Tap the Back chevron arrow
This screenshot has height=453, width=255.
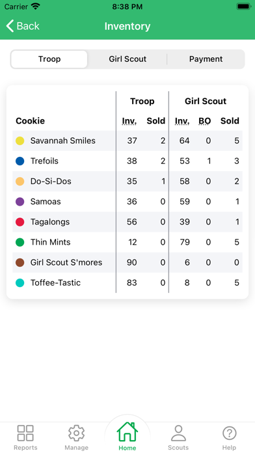(10, 26)
